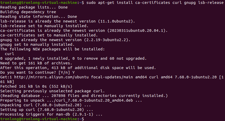Click the Building dependency tree line
225x121 pixels.
tap(28, 12)
